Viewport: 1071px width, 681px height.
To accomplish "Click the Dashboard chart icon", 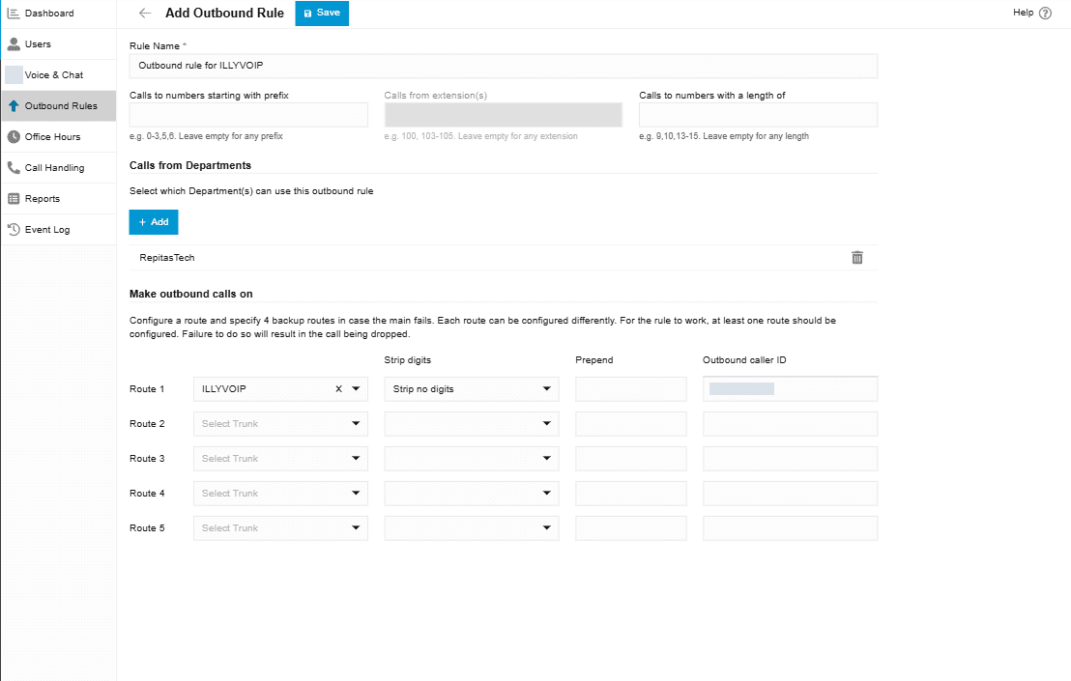I will click(x=13, y=13).
